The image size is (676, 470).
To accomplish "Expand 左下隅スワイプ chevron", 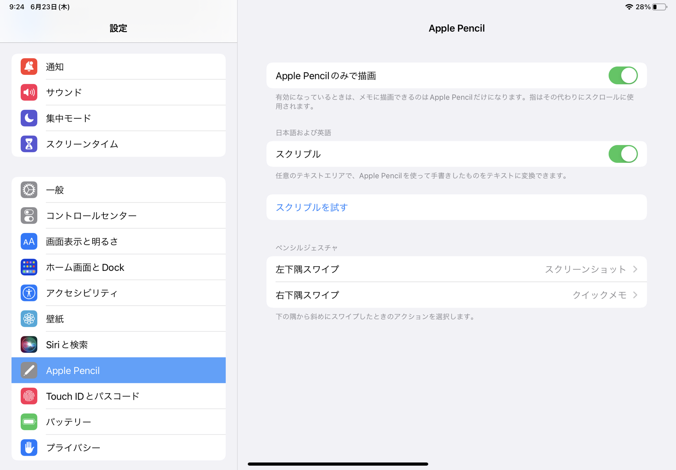I will coord(635,269).
